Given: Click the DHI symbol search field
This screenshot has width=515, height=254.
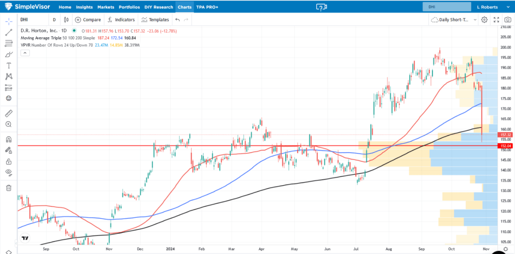Looking at the screenshot, I should point(33,20).
